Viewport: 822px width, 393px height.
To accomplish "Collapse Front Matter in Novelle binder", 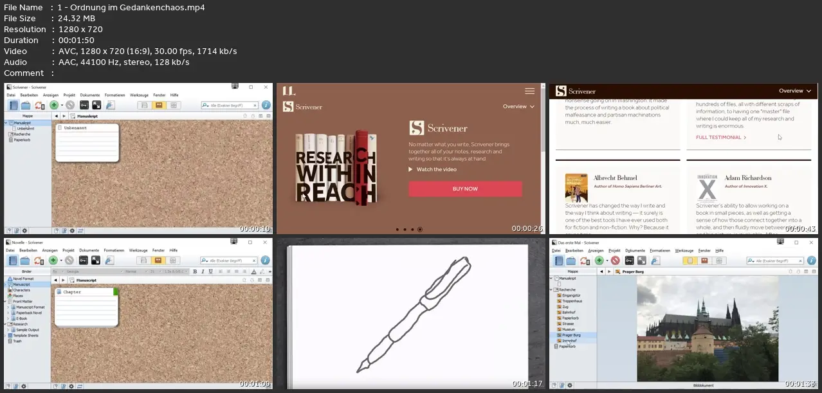I will (6, 301).
